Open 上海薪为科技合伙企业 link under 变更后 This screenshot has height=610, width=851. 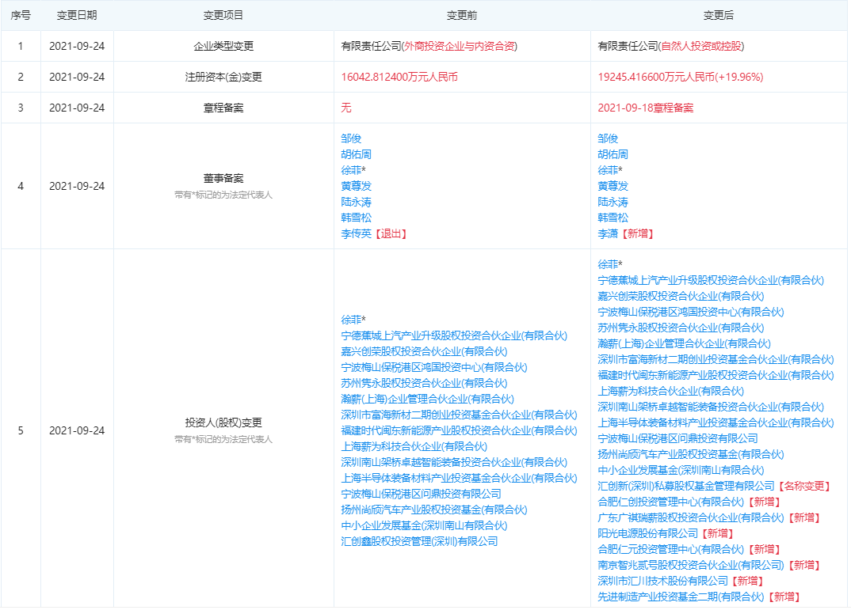[671, 391]
